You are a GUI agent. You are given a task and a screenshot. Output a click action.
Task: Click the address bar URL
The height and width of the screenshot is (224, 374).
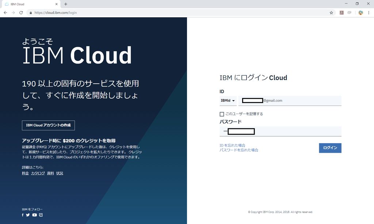click(56, 13)
